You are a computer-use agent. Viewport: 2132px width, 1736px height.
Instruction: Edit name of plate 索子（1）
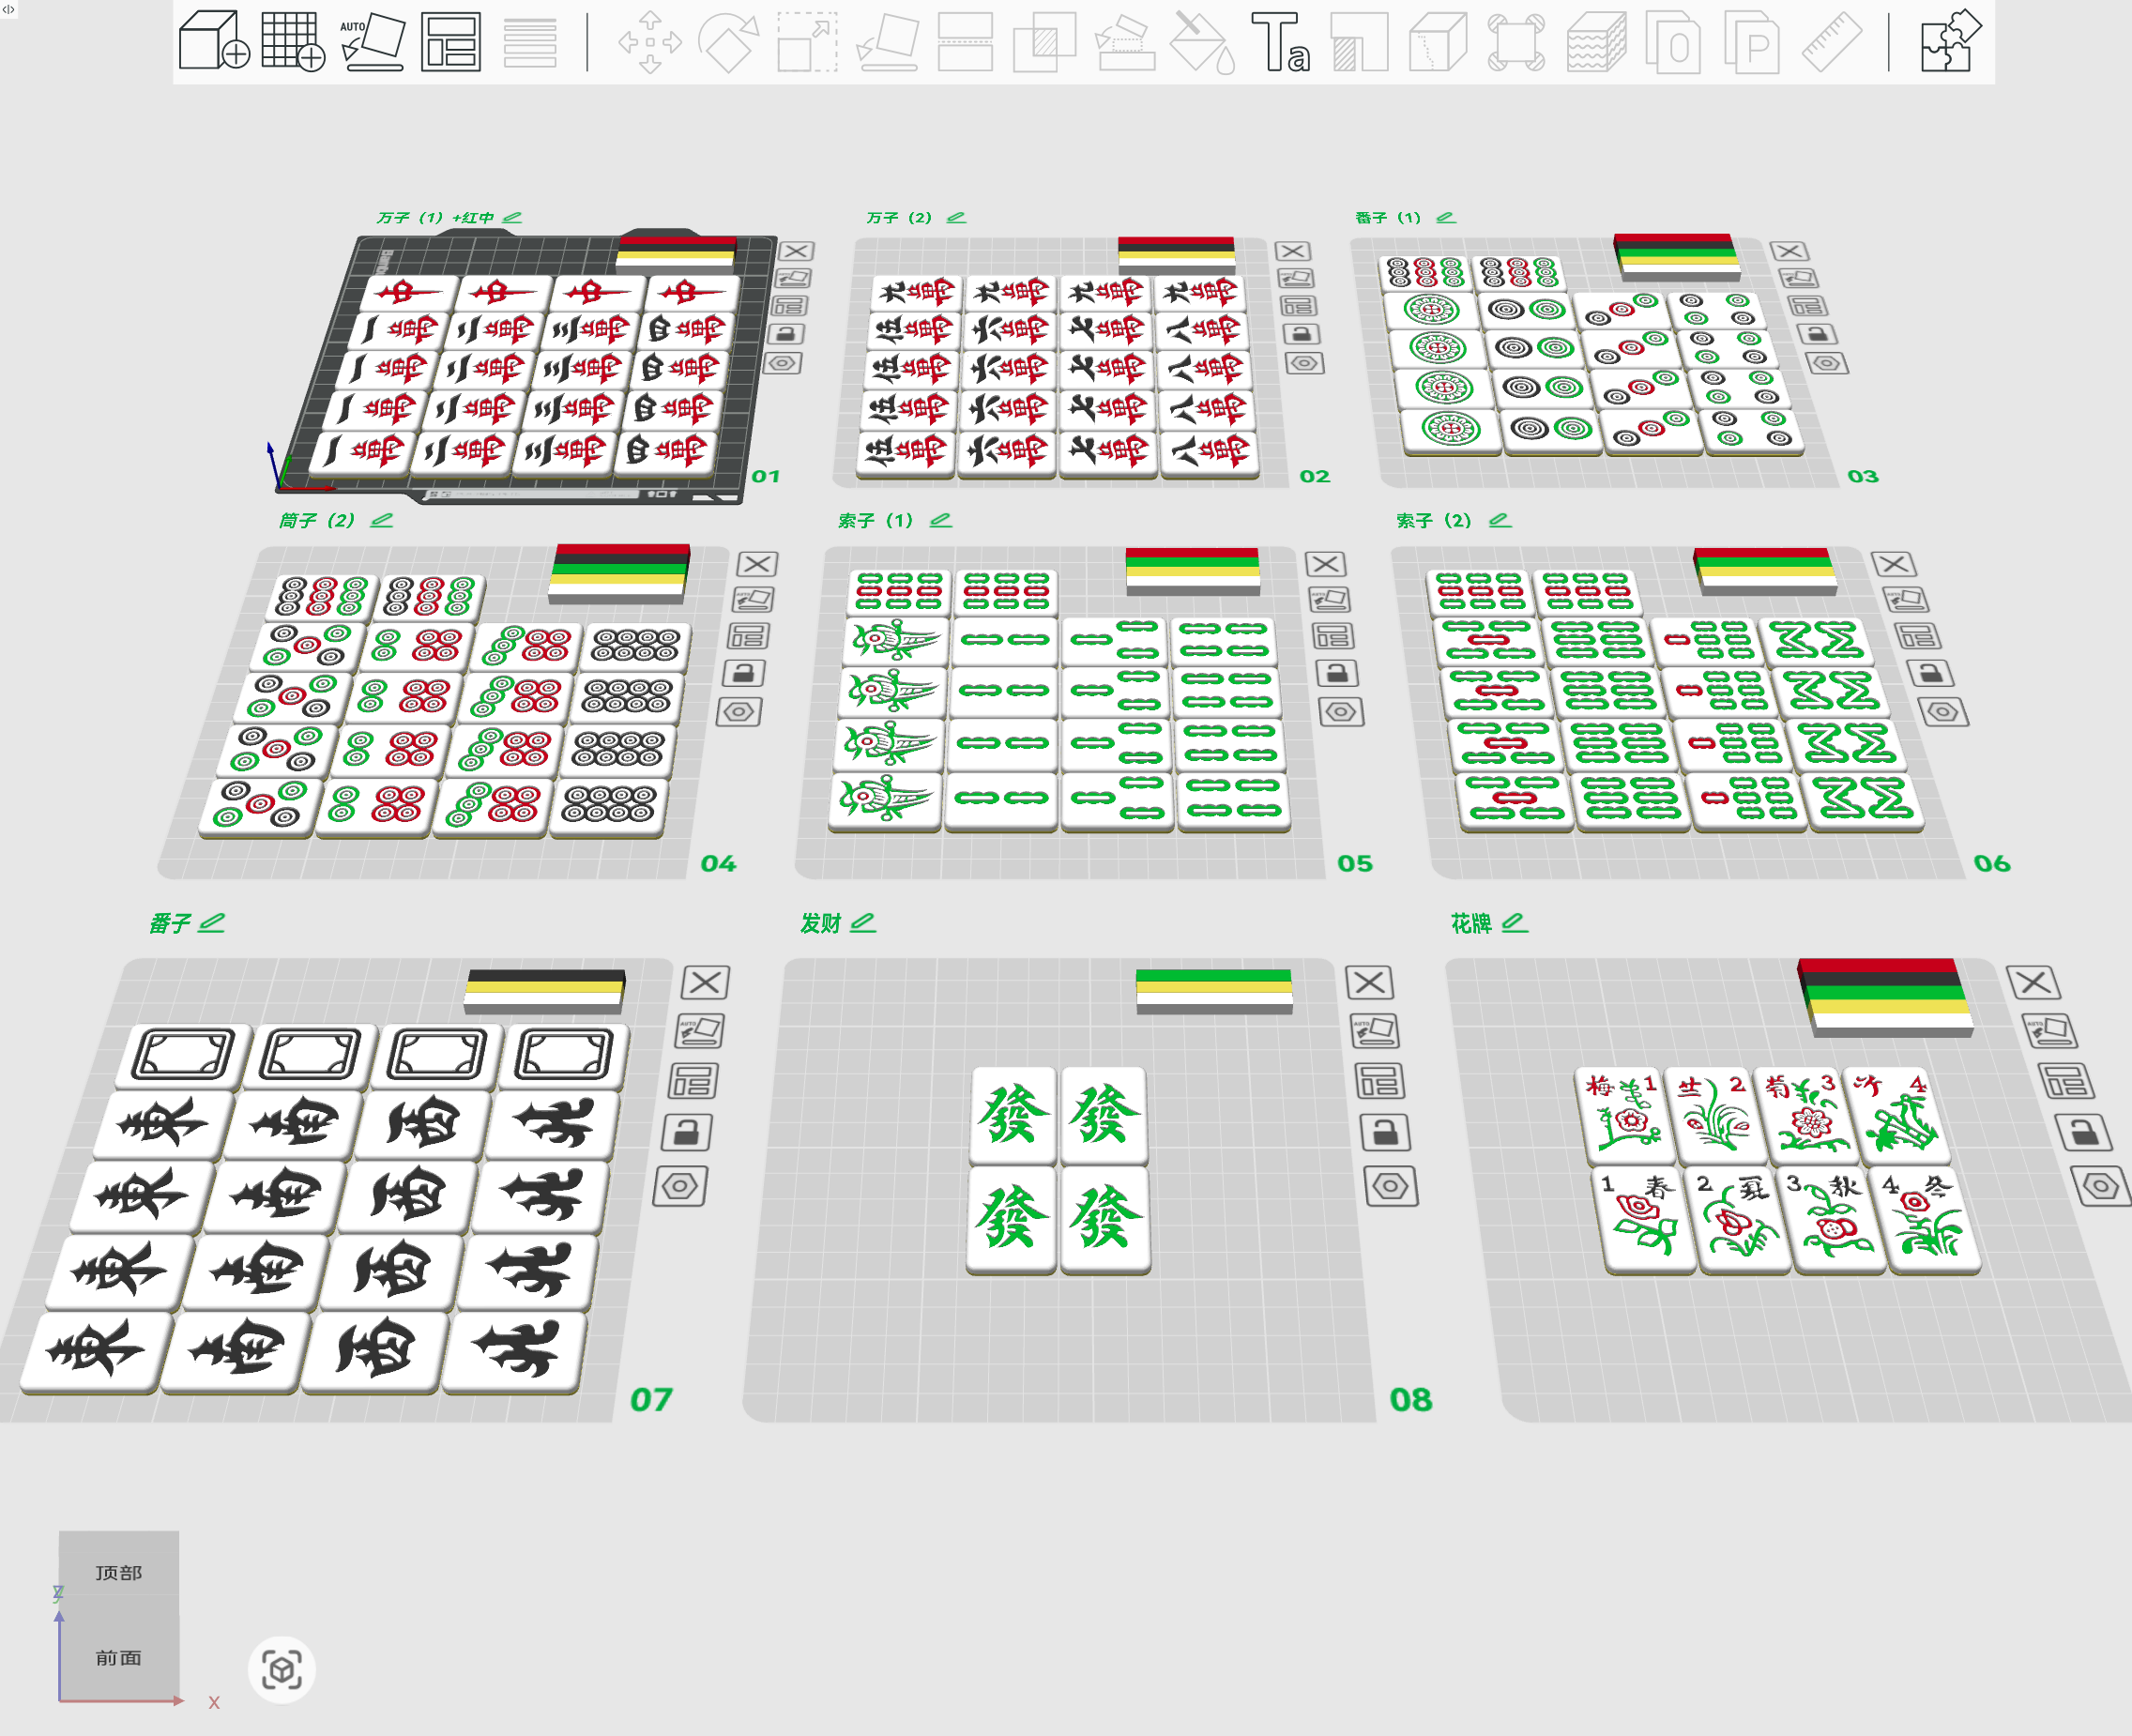pyautogui.click(x=940, y=520)
